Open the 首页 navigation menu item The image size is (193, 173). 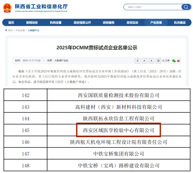click(11, 23)
